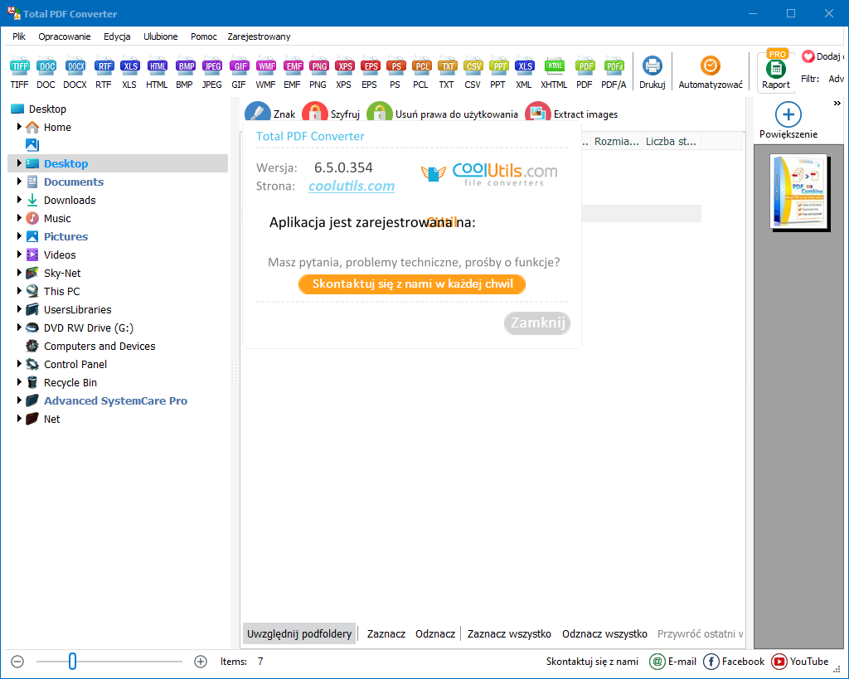
Task: Open the Zarejestrowany menu
Action: (259, 36)
